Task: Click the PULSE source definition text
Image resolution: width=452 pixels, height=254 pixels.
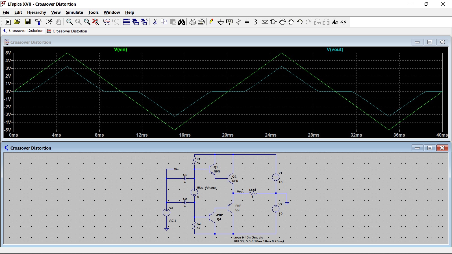Action: pos(259,241)
